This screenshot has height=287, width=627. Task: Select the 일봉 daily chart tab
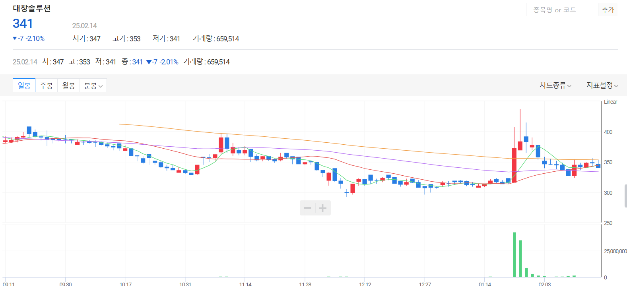pyautogui.click(x=24, y=85)
